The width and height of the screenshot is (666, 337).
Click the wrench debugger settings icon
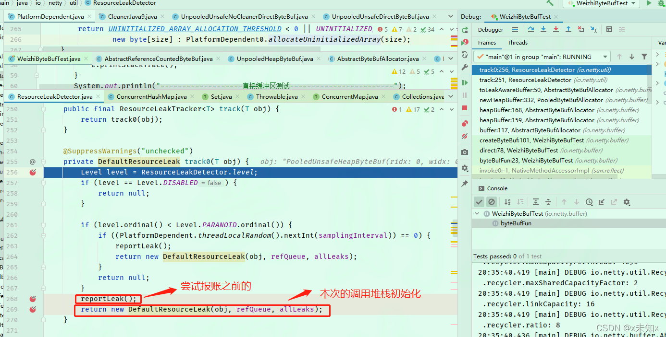click(465, 67)
